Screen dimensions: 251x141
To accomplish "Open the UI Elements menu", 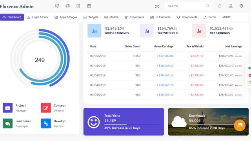I will pos(160,17).
